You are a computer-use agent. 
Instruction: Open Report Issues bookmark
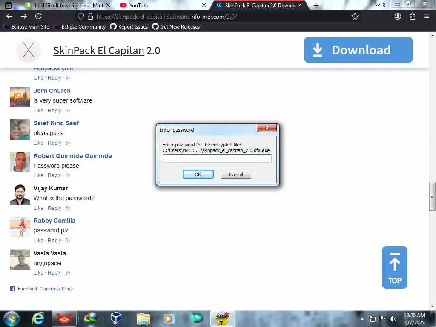[x=129, y=27]
